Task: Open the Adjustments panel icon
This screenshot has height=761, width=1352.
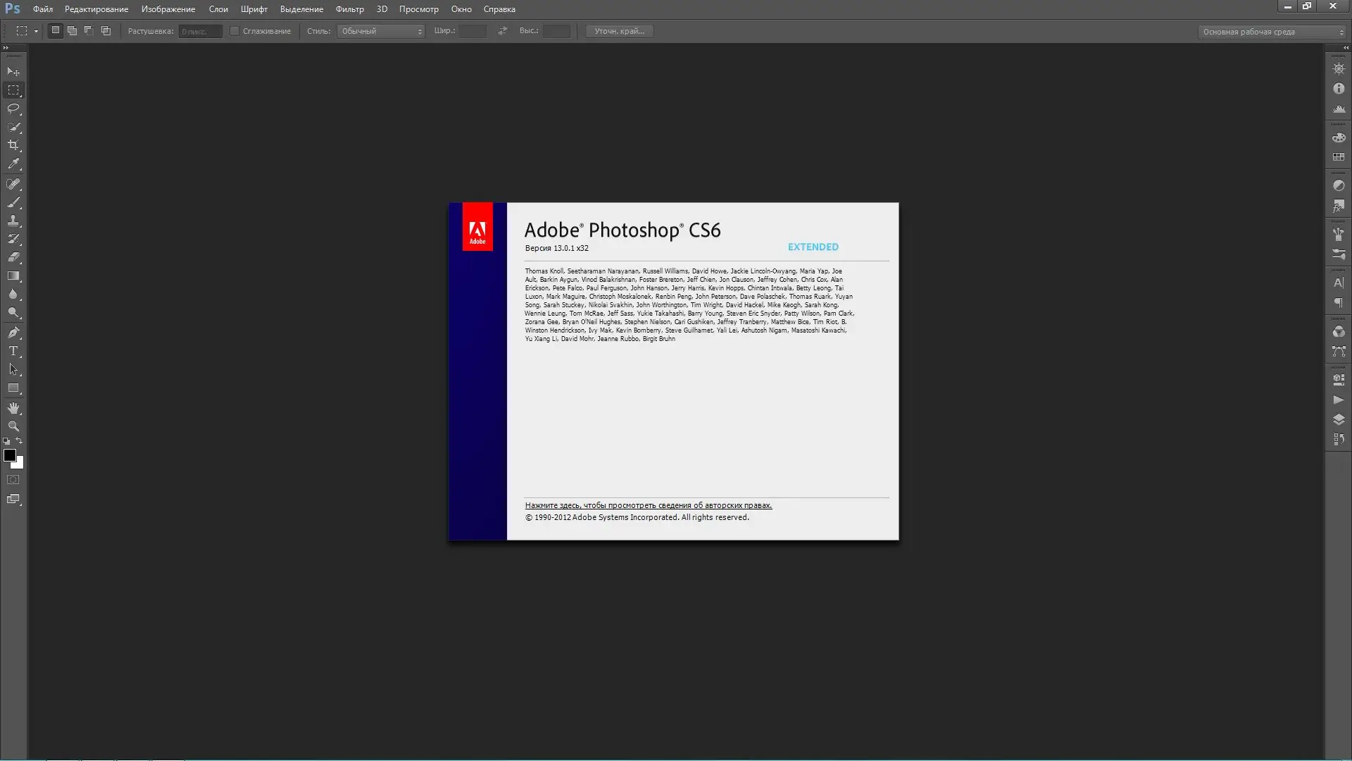Action: pos(1339,186)
